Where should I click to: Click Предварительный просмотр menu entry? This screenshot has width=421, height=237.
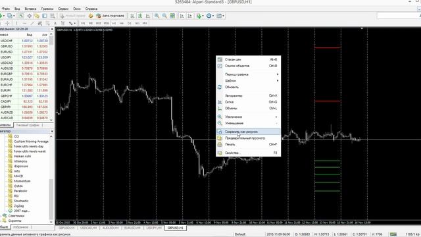[x=249, y=138]
